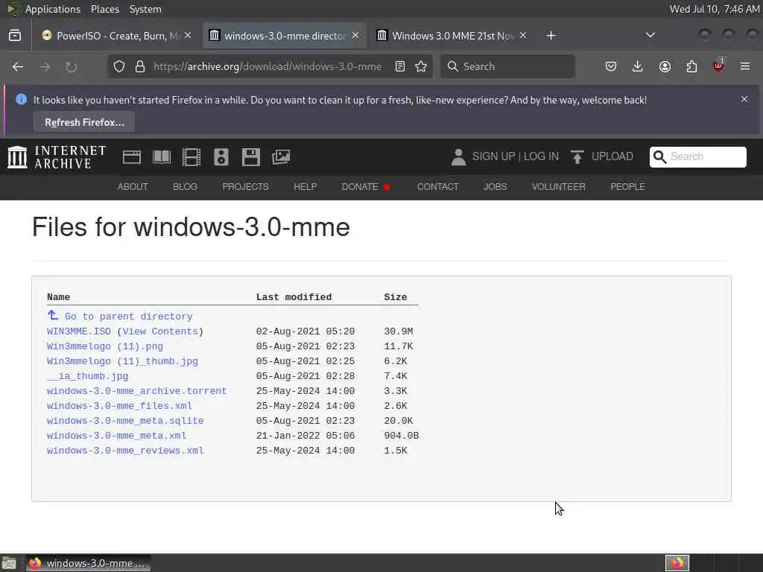Click the upload arrow icon
This screenshot has width=763, height=572.
(x=577, y=156)
